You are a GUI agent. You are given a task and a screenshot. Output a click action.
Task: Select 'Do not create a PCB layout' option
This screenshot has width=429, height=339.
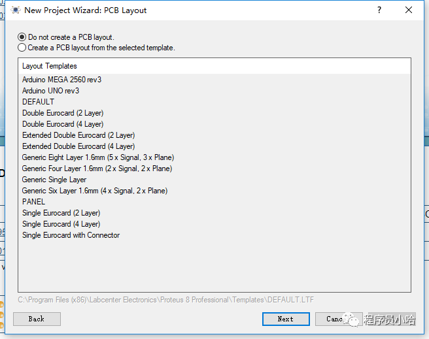(x=22, y=37)
